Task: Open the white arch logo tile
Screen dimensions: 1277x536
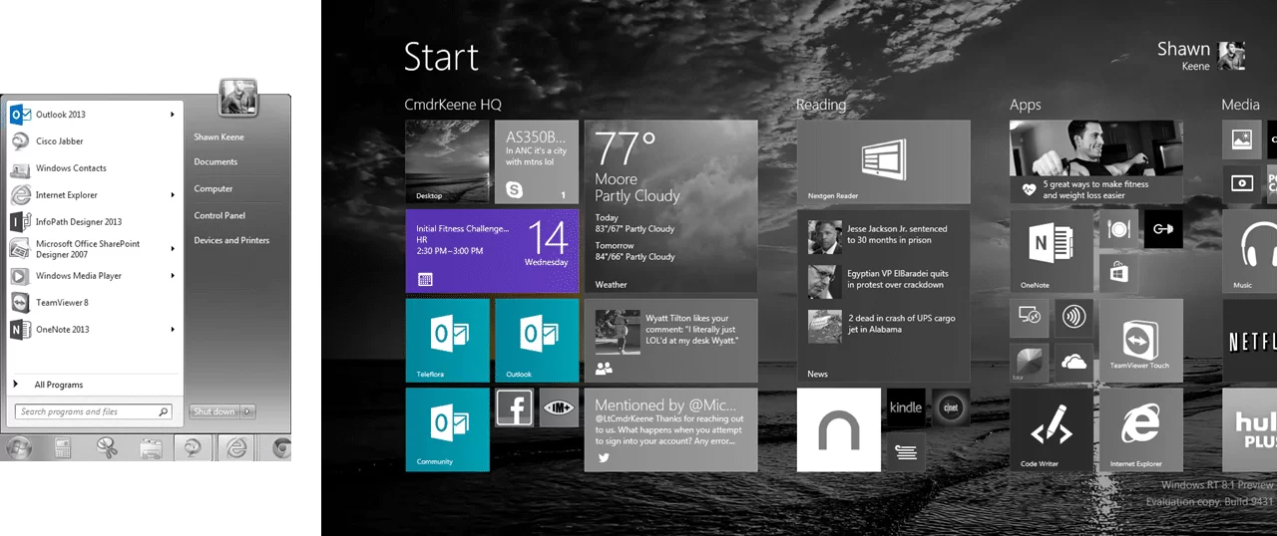Action: coord(839,429)
